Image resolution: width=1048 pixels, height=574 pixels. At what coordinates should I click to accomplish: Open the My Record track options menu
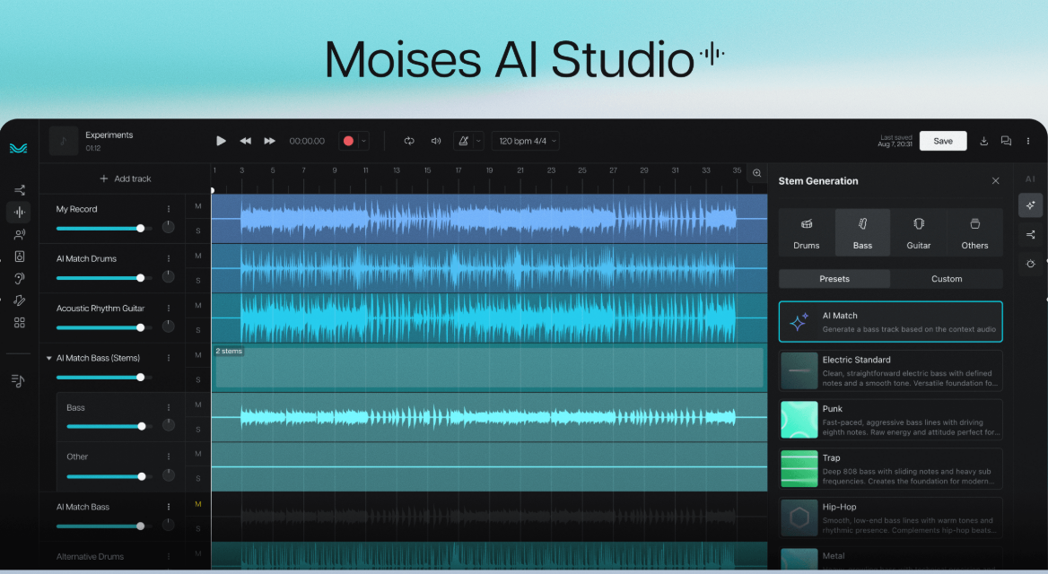click(x=169, y=209)
